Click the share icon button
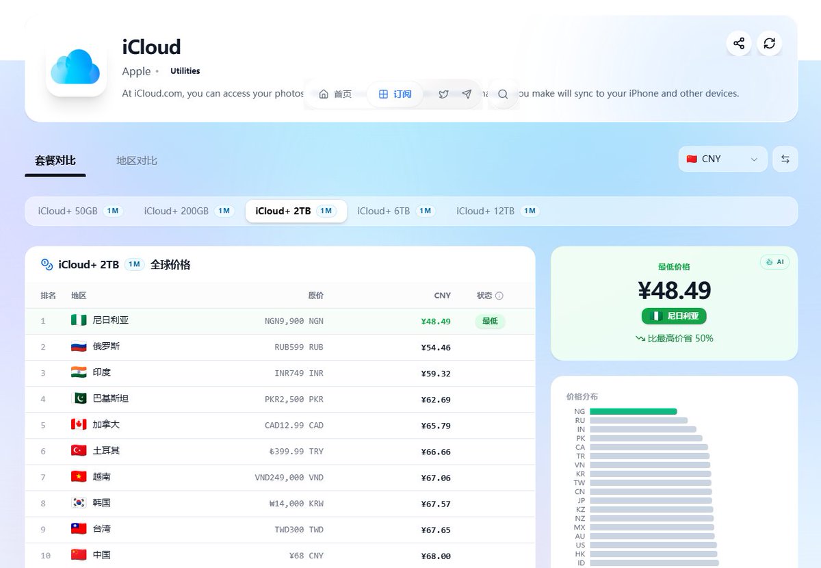 (x=739, y=43)
